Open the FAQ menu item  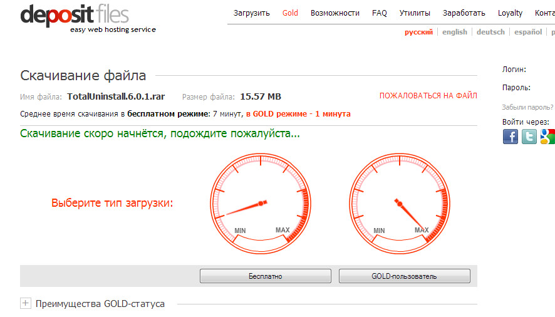click(x=379, y=13)
